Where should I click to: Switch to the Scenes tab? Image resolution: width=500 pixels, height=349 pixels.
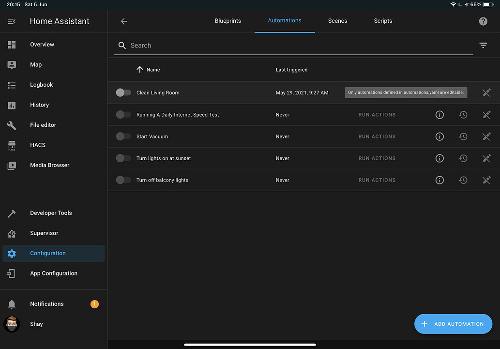click(x=337, y=21)
